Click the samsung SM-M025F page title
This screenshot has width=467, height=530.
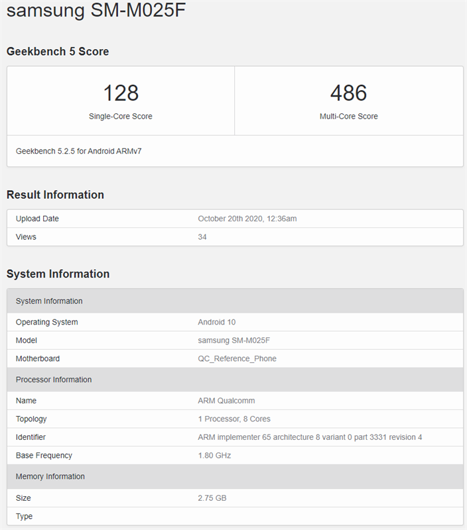click(x=96, y=9)
